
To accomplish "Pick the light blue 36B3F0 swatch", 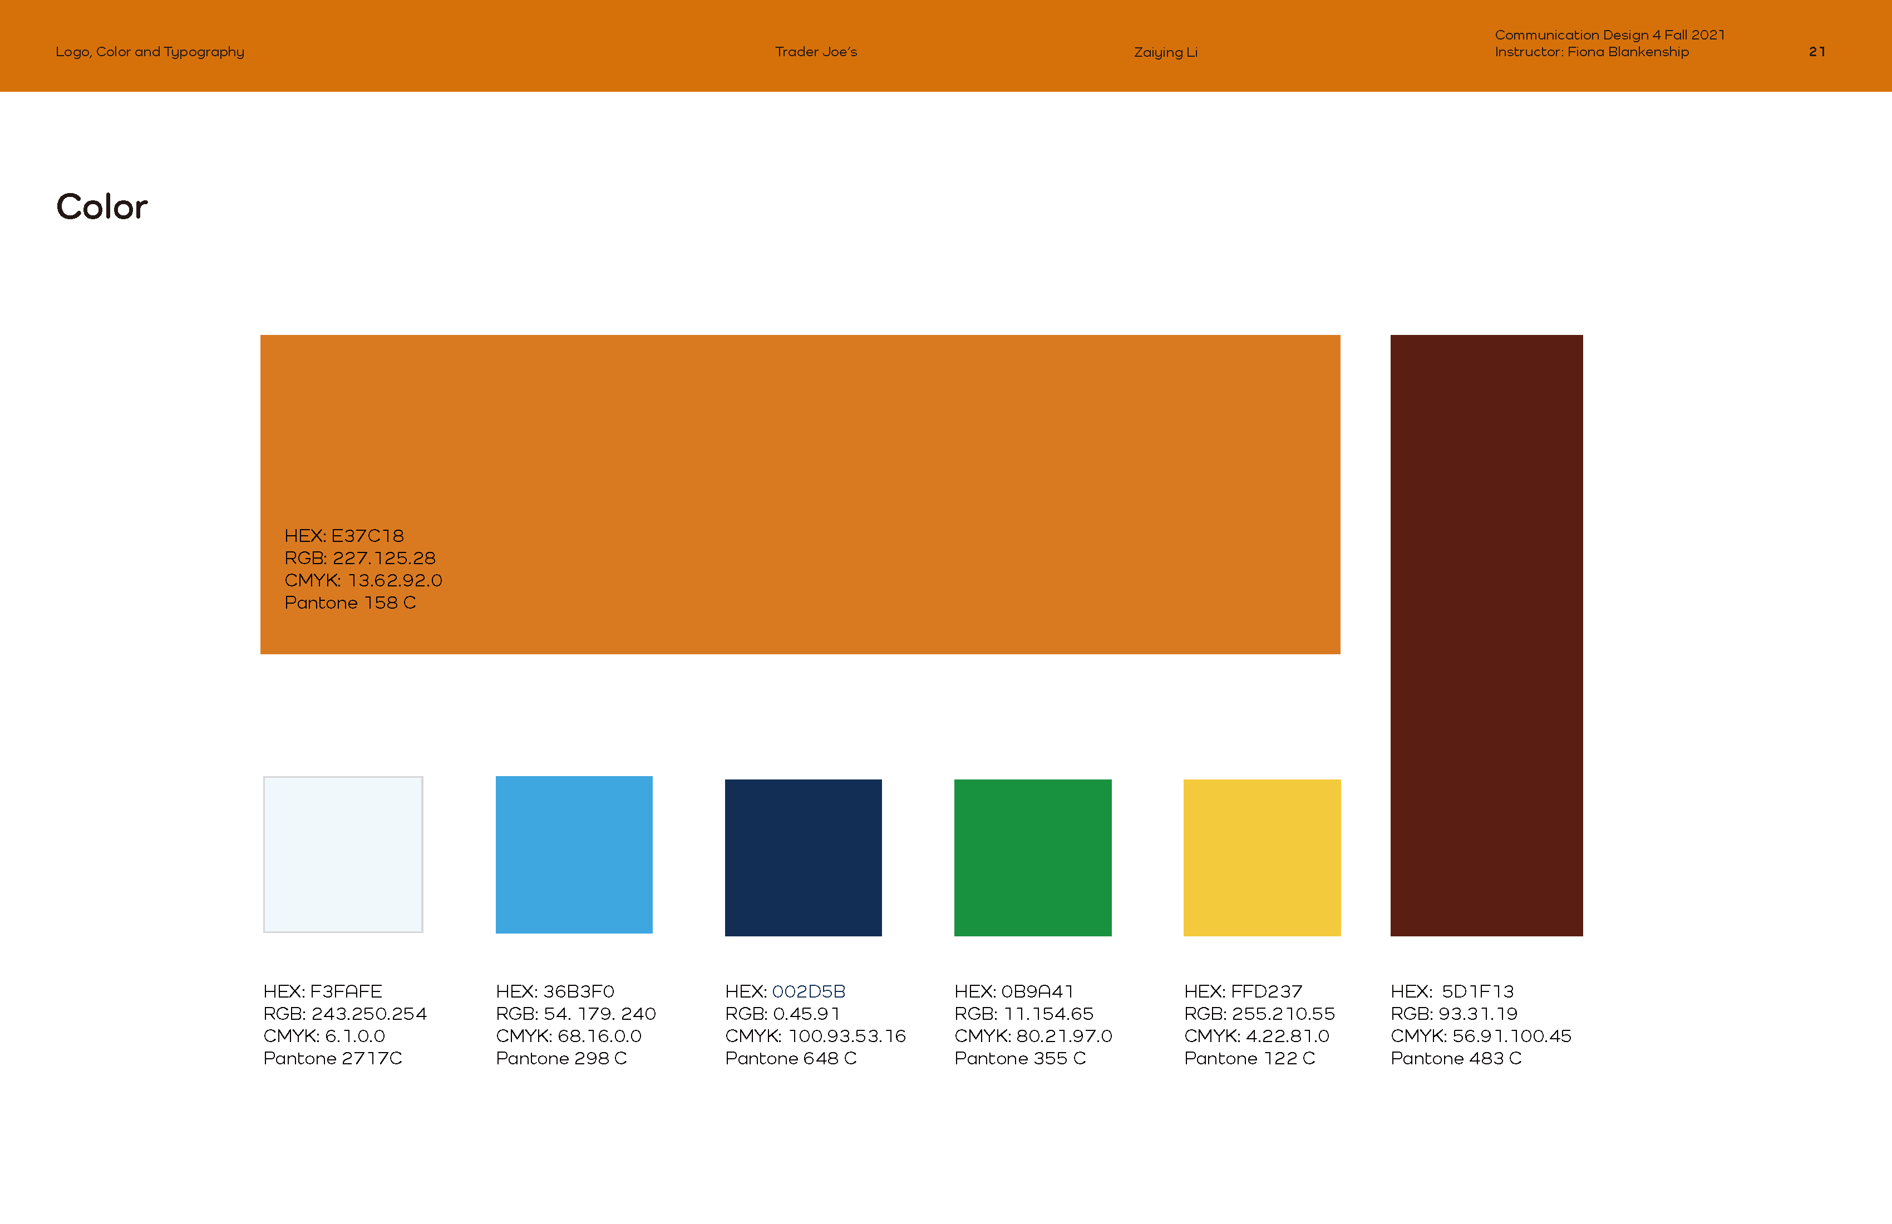I will (573, 853).
